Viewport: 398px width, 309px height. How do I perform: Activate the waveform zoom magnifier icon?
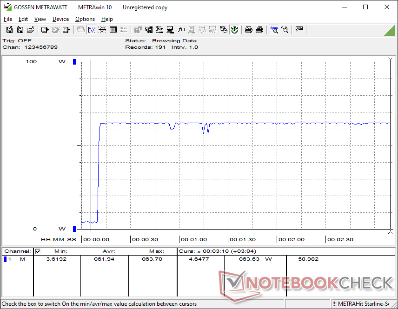[274, 30]
